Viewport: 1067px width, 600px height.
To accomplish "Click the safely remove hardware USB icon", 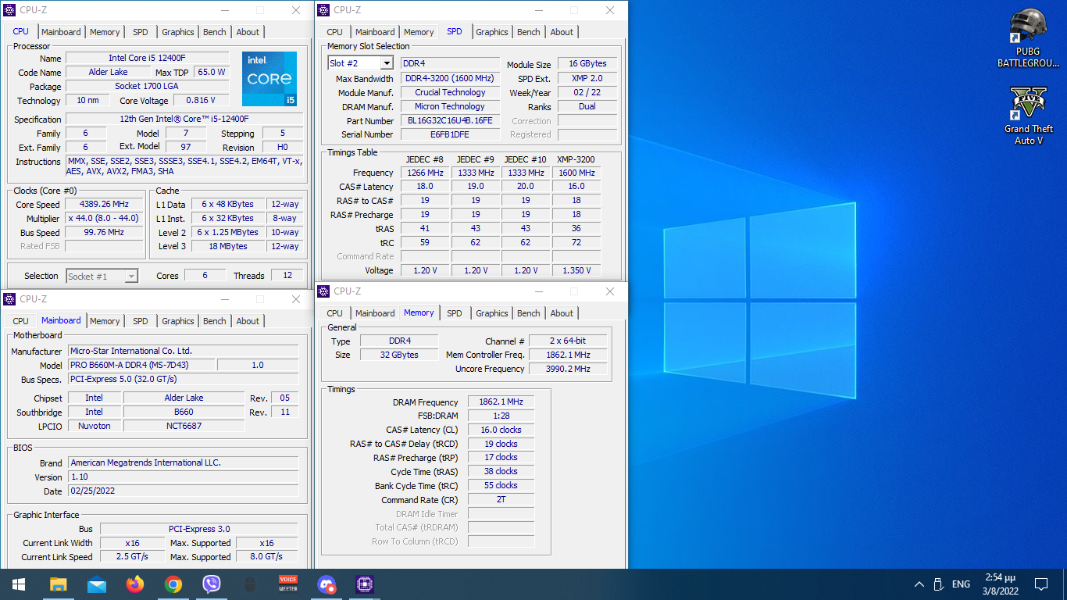I will [940, 584].
